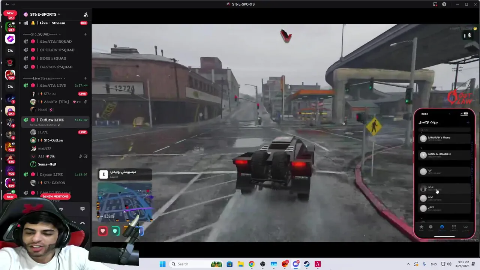Select YANALALHTAMLEH contact in phone
480x270 pixels.
(445, 155)
